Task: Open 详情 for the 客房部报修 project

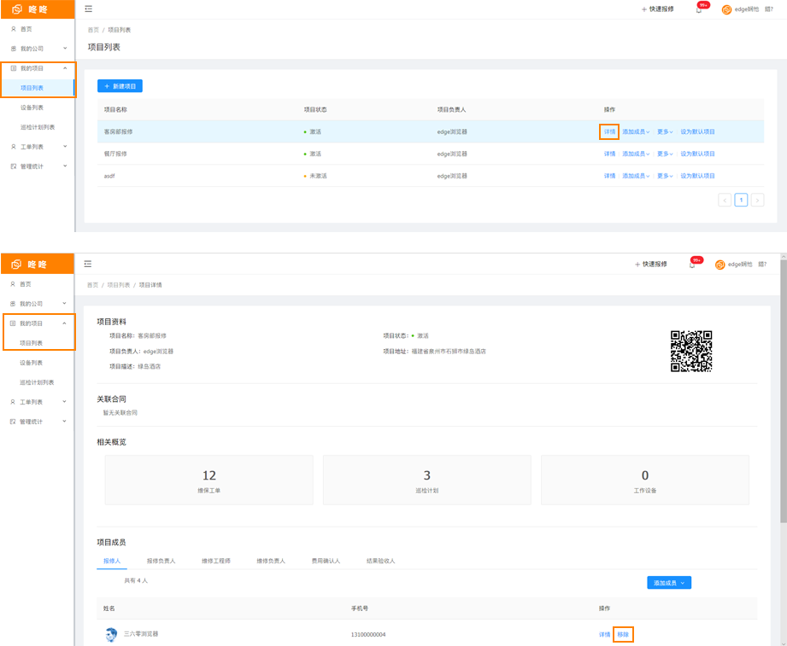Action: click(609, 131)
